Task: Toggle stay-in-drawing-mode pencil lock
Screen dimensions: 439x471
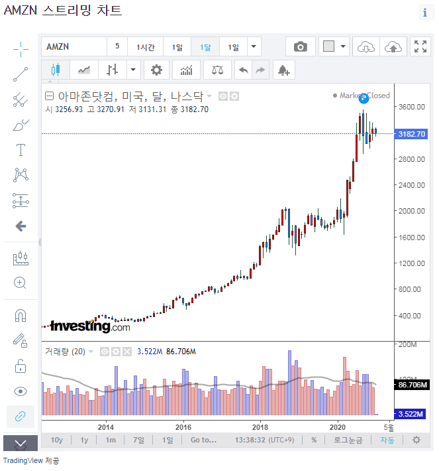Action: tap(20, 340)
